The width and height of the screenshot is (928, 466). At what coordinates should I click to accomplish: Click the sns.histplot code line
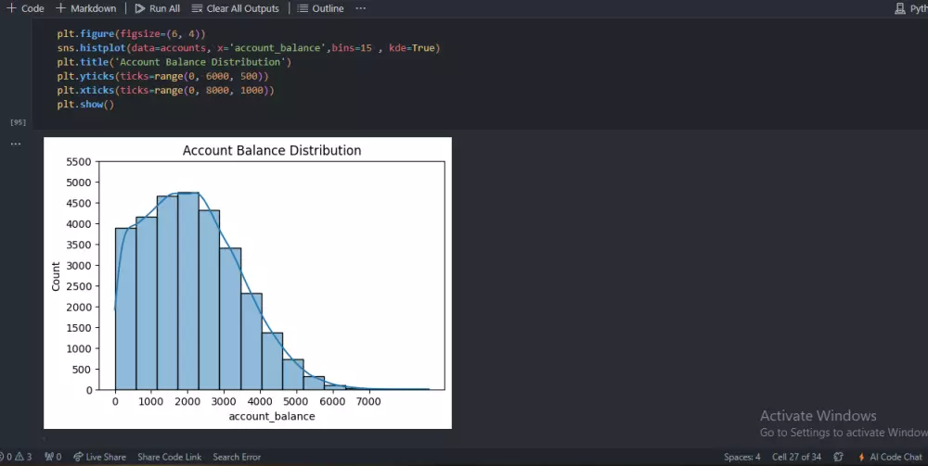pyautogui.click(x=249, y=48)
